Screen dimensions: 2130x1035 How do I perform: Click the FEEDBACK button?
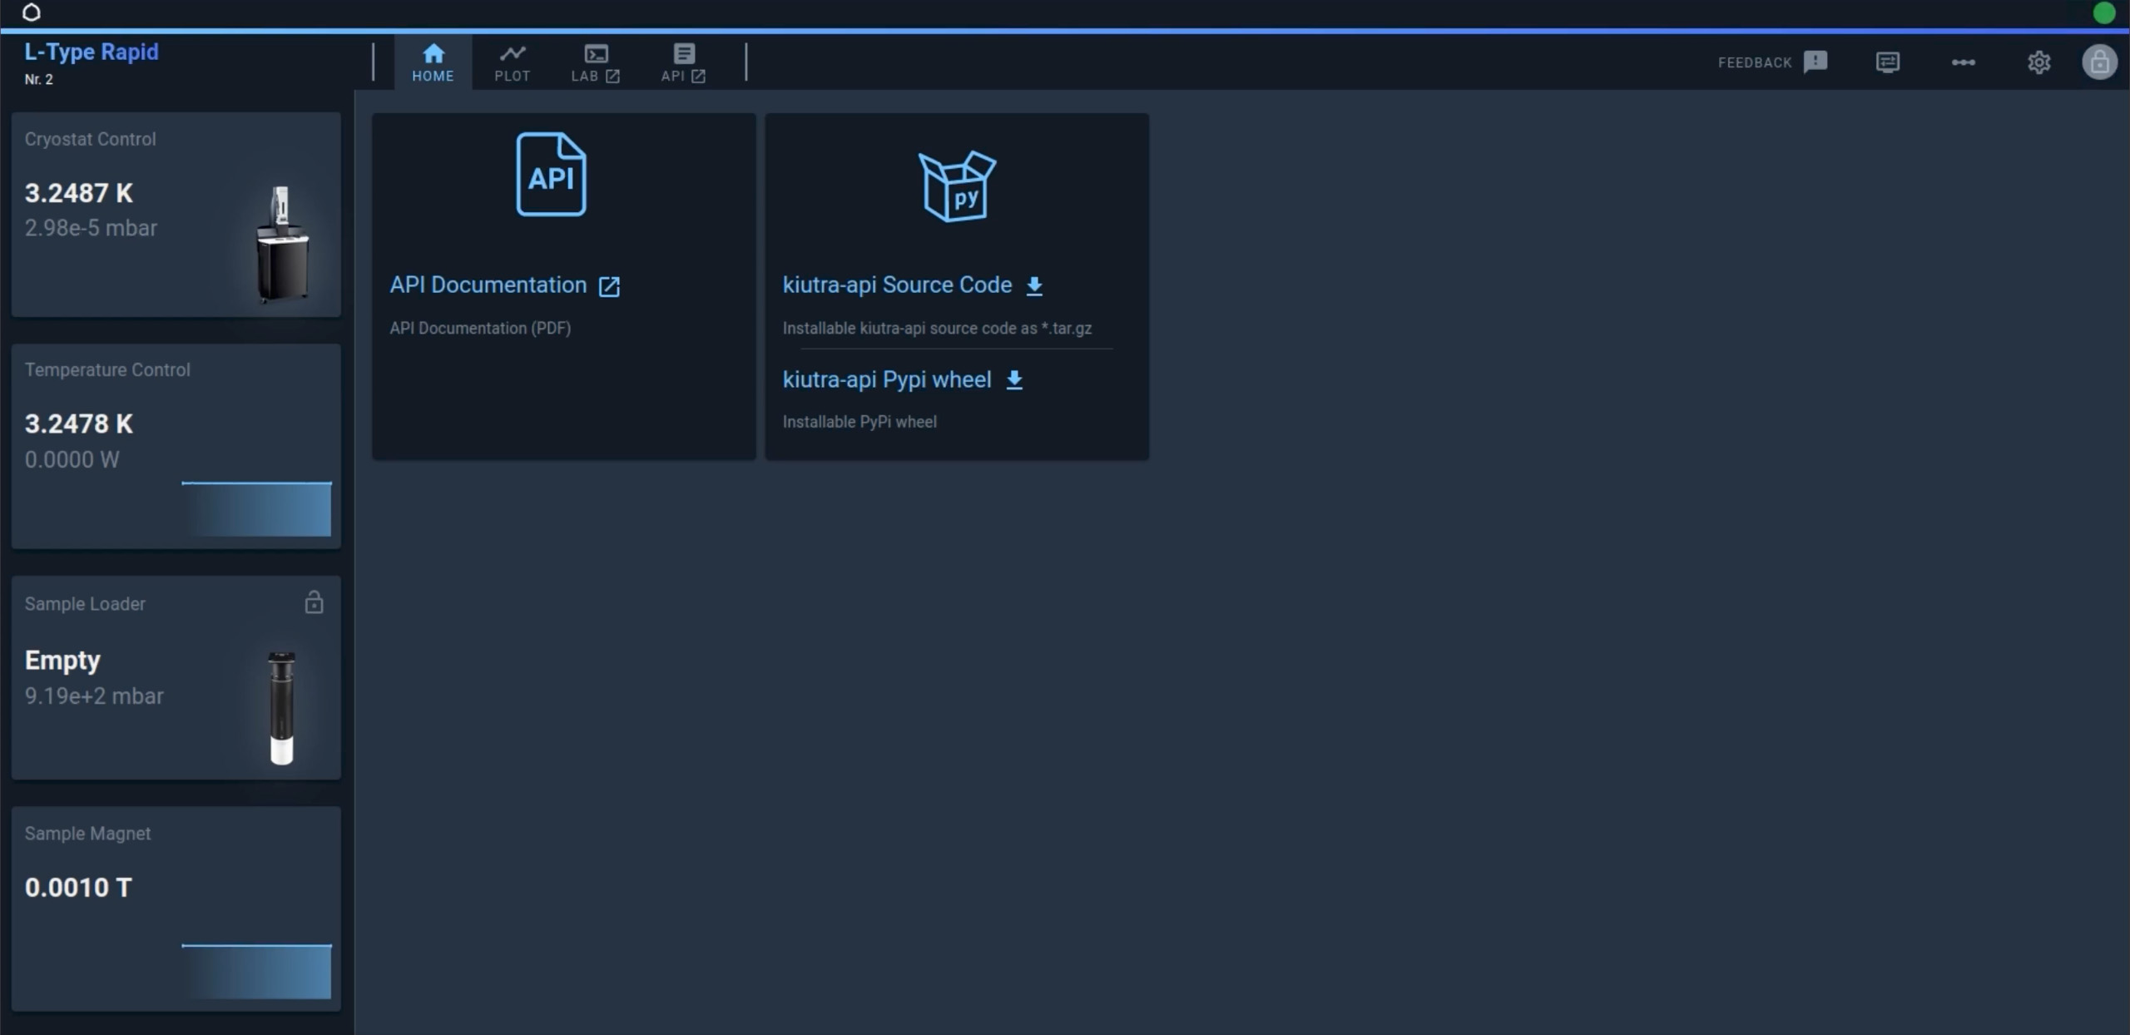pos(1772,62)
